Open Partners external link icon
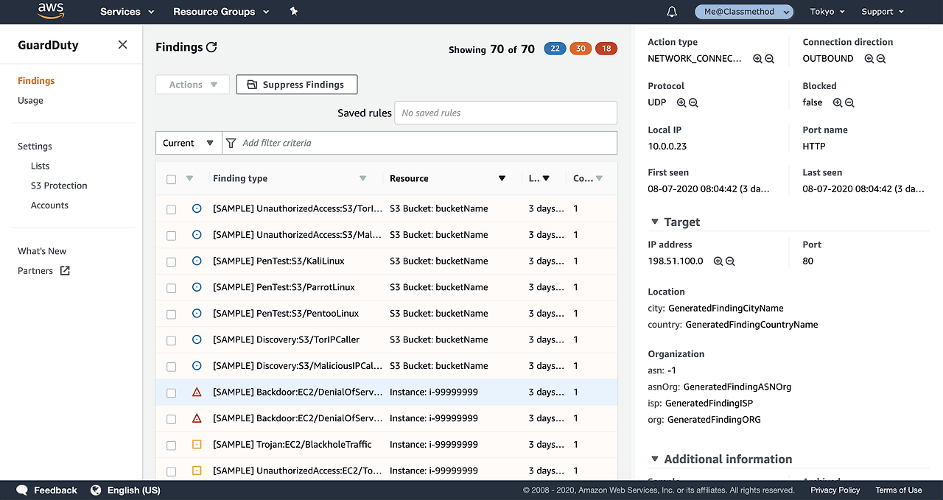The image size is (943, 500). 65,271
